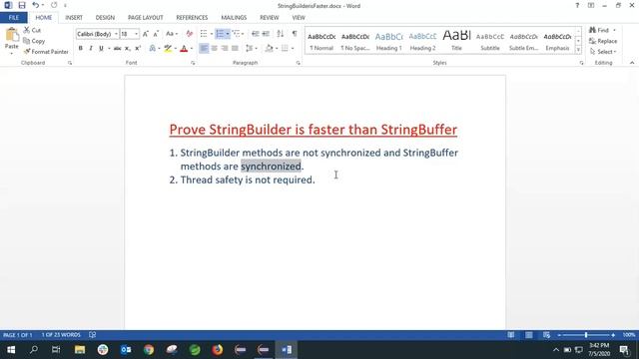
Task: Open Word Help question mark
Action: 577,5
